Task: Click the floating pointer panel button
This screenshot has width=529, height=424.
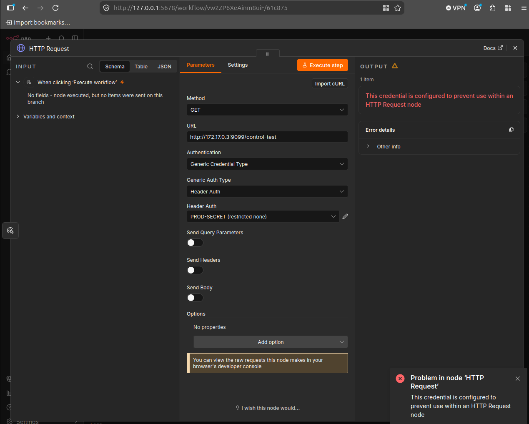Action: (x=10, y=231)
